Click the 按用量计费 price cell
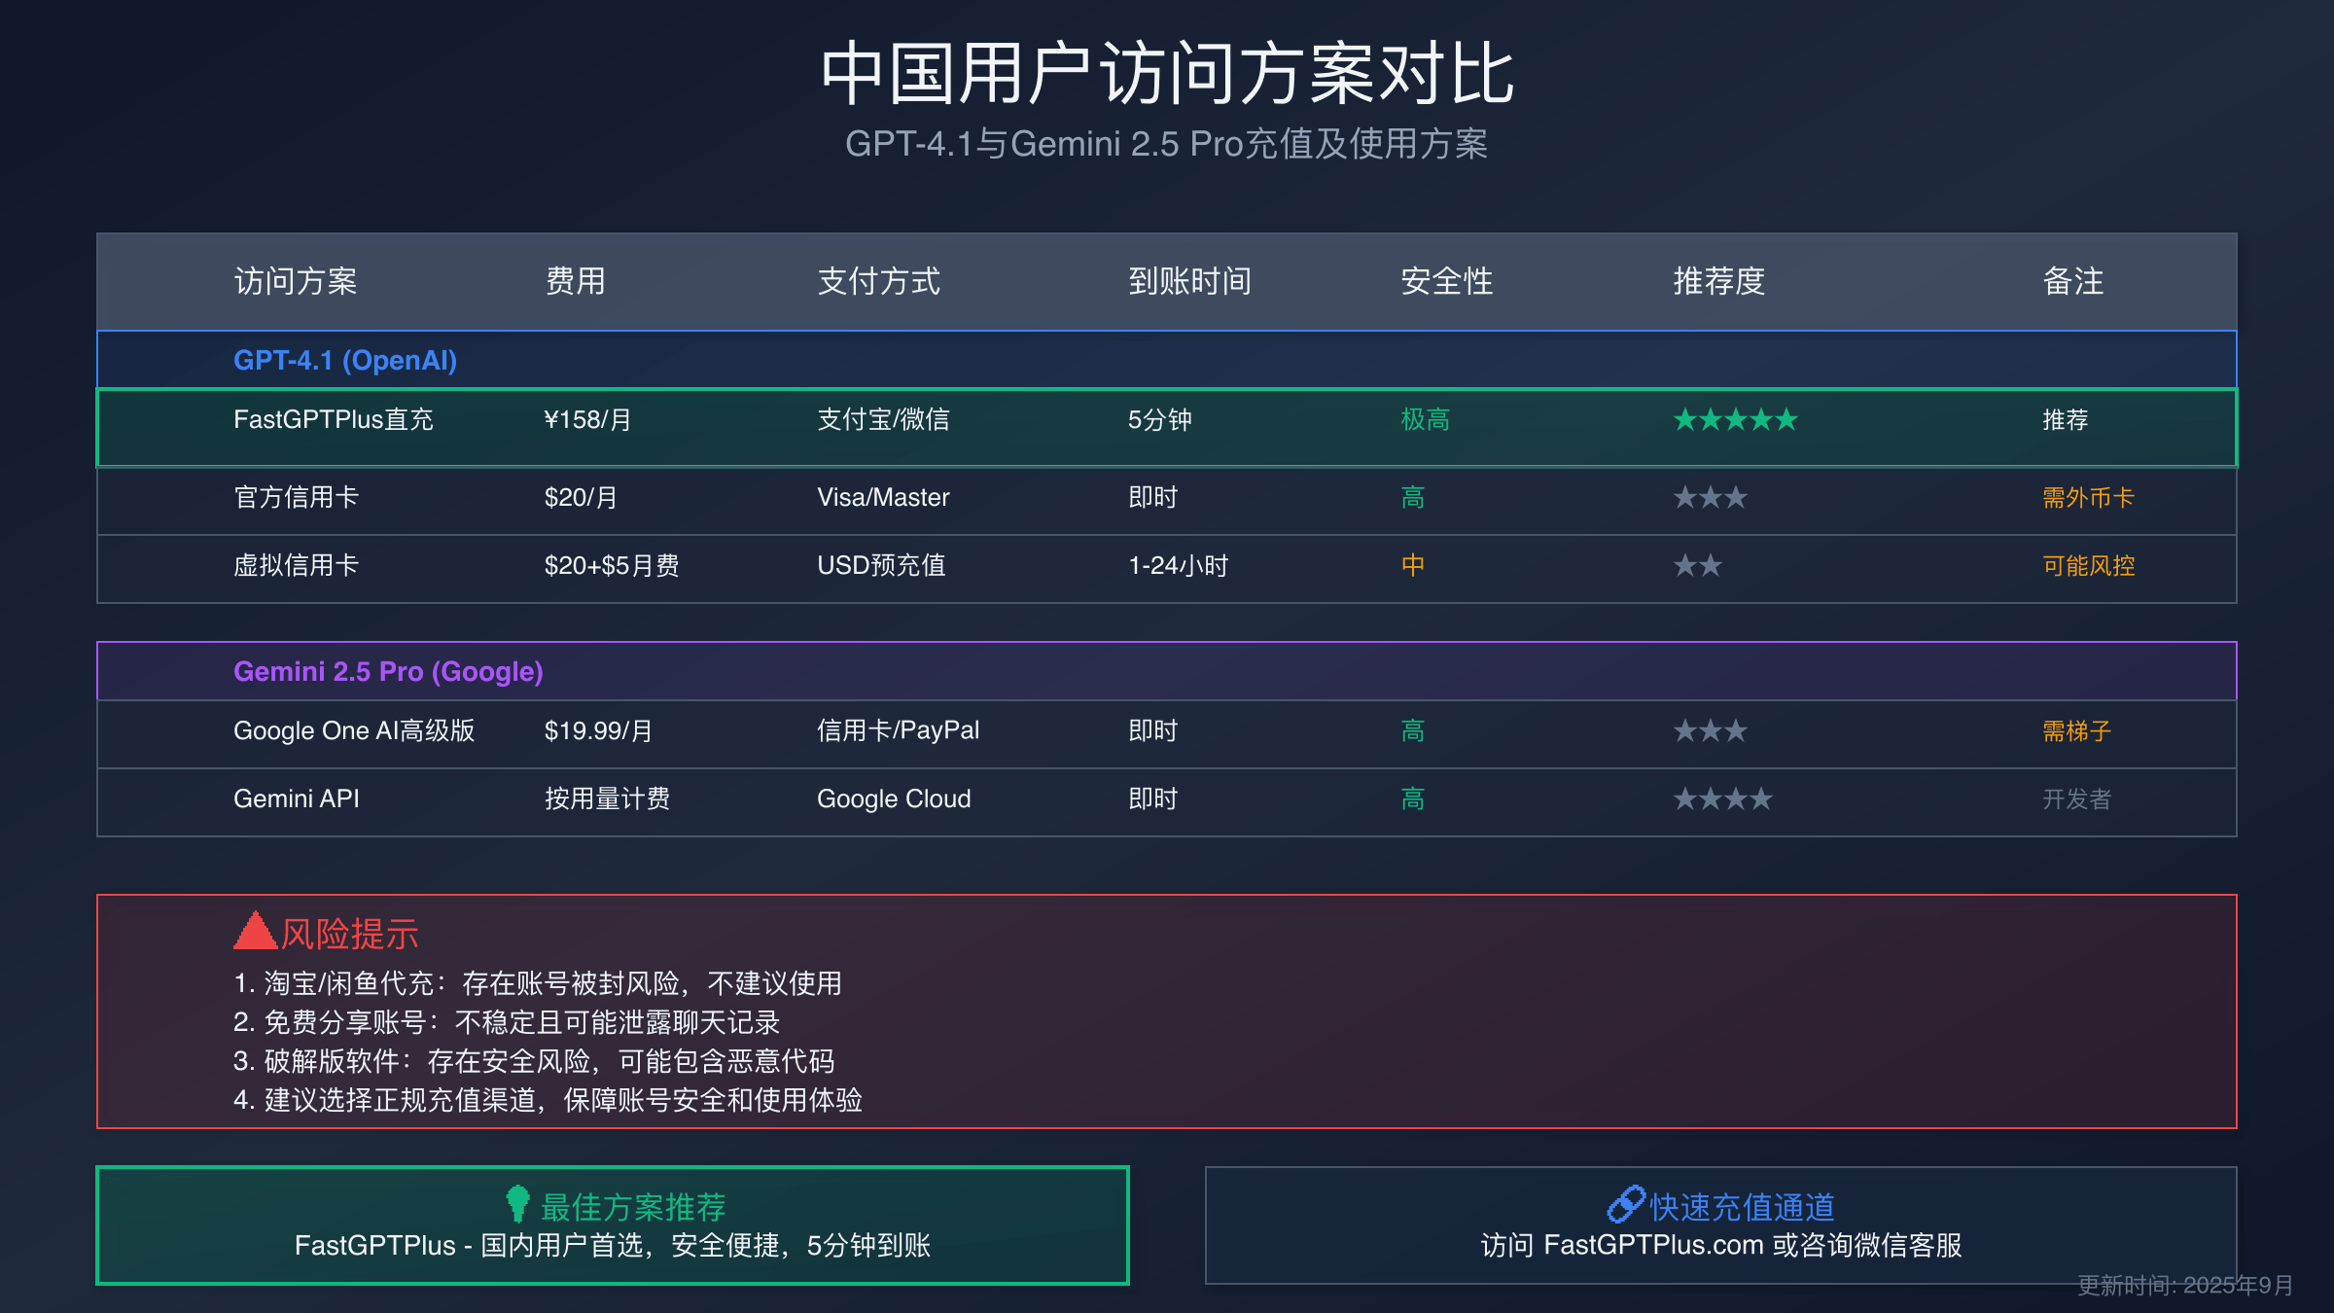The width and height of the screenshot is (2334, 1313). [607, 799]
